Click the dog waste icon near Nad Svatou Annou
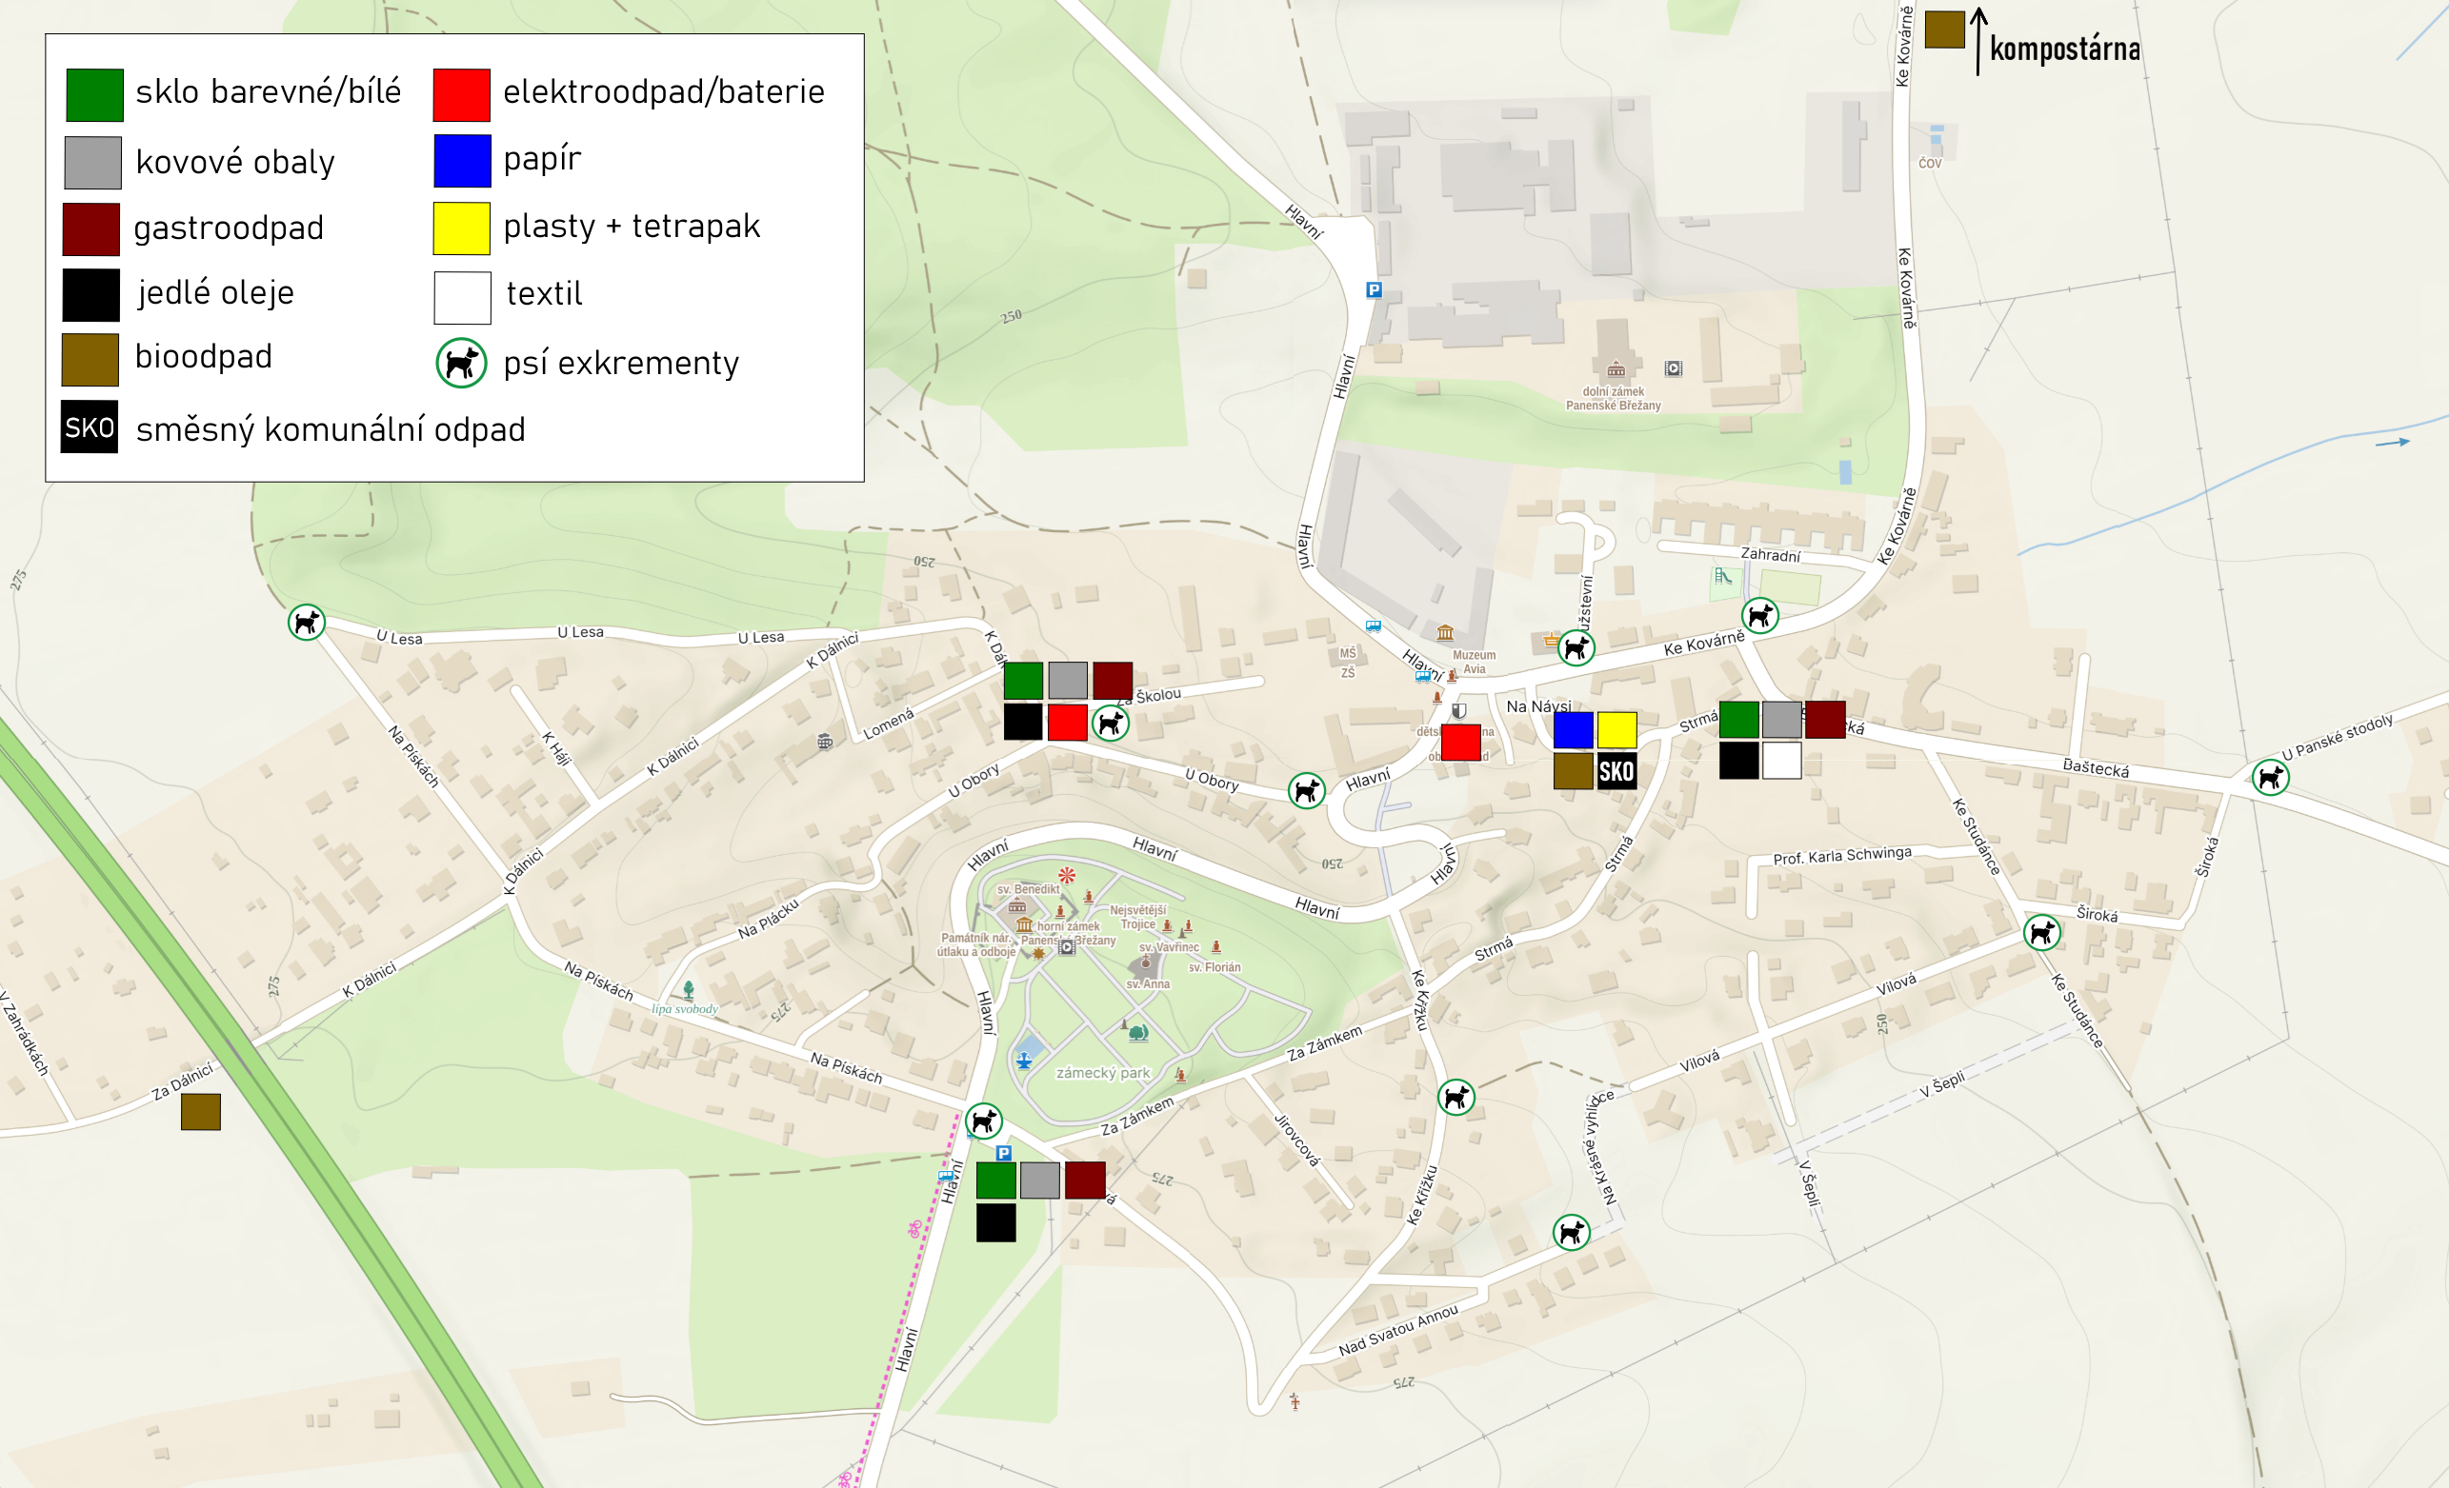Screen dimensions: 2449x1488 click(x=1572, y=1233)
